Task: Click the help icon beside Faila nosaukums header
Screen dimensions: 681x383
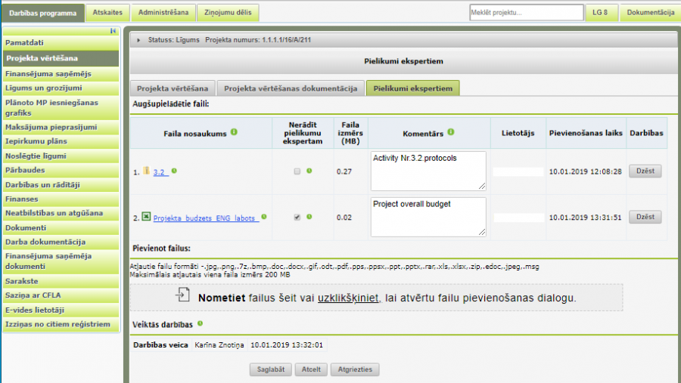Action: [234, 132]
